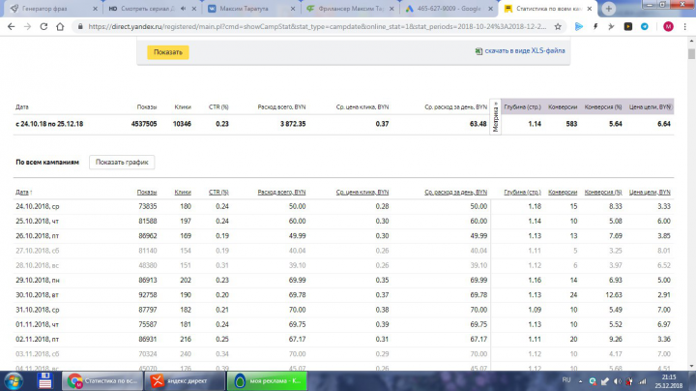The width and height of the screenshot is (696, 391).
Task: Show hidden tray icons arrow
Action: [580, 381]
